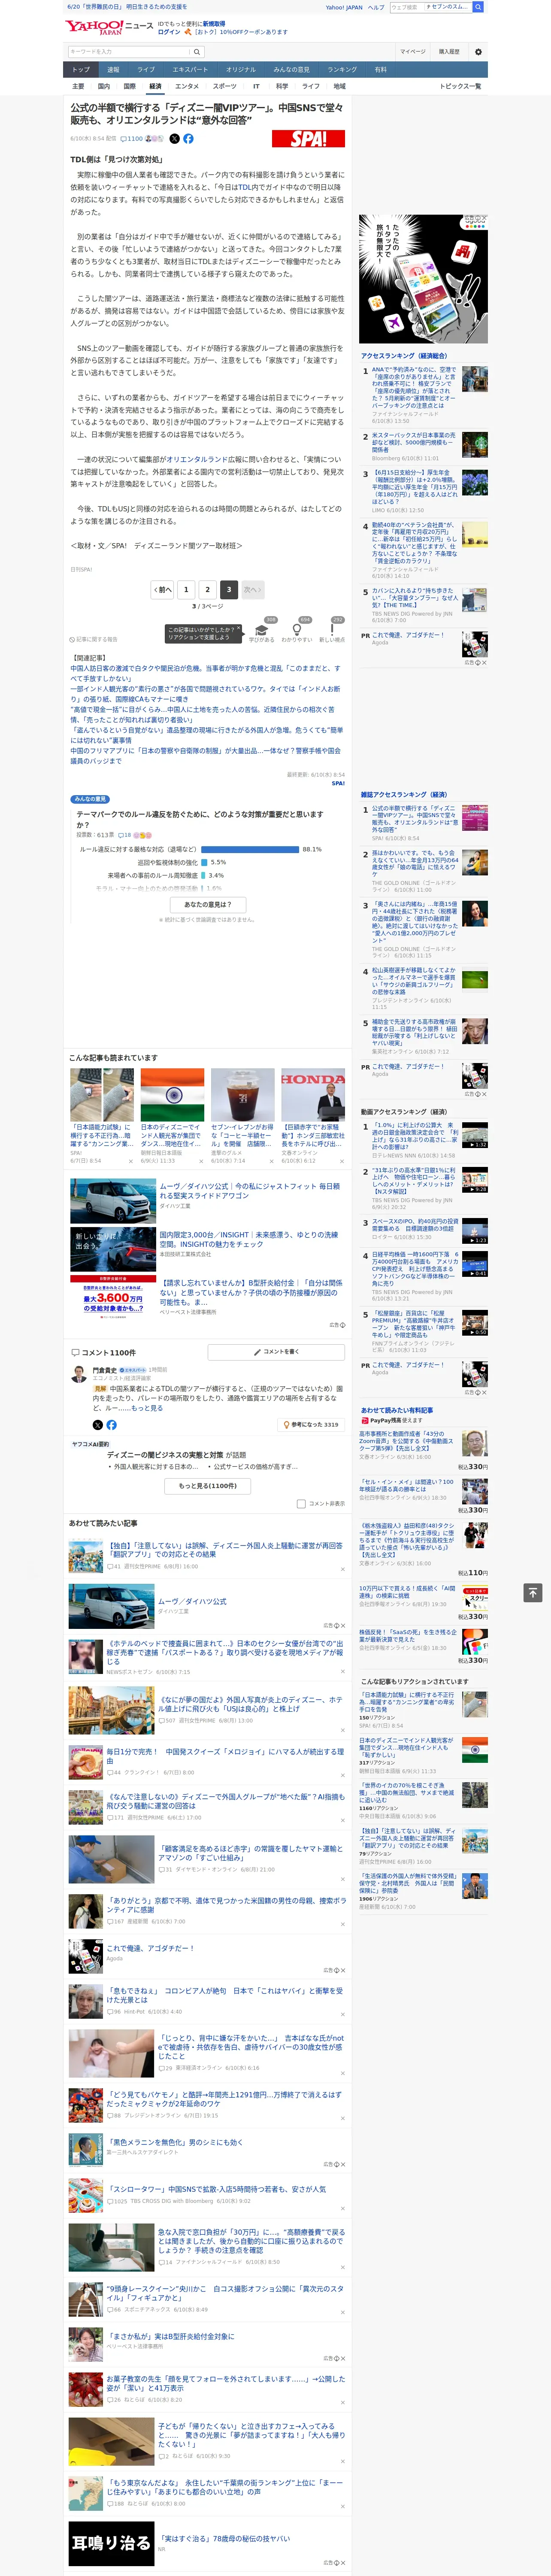Viewport: 551px width, 2576px height.
Task: Toggle the コメント非表示 checkbox
Action: coord(301,1503)
